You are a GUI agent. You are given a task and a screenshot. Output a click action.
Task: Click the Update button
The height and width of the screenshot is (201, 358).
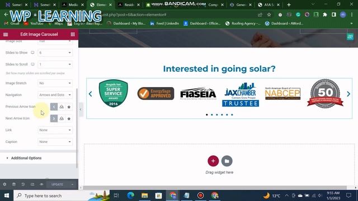pyautogui.click(x=57, y=184)
